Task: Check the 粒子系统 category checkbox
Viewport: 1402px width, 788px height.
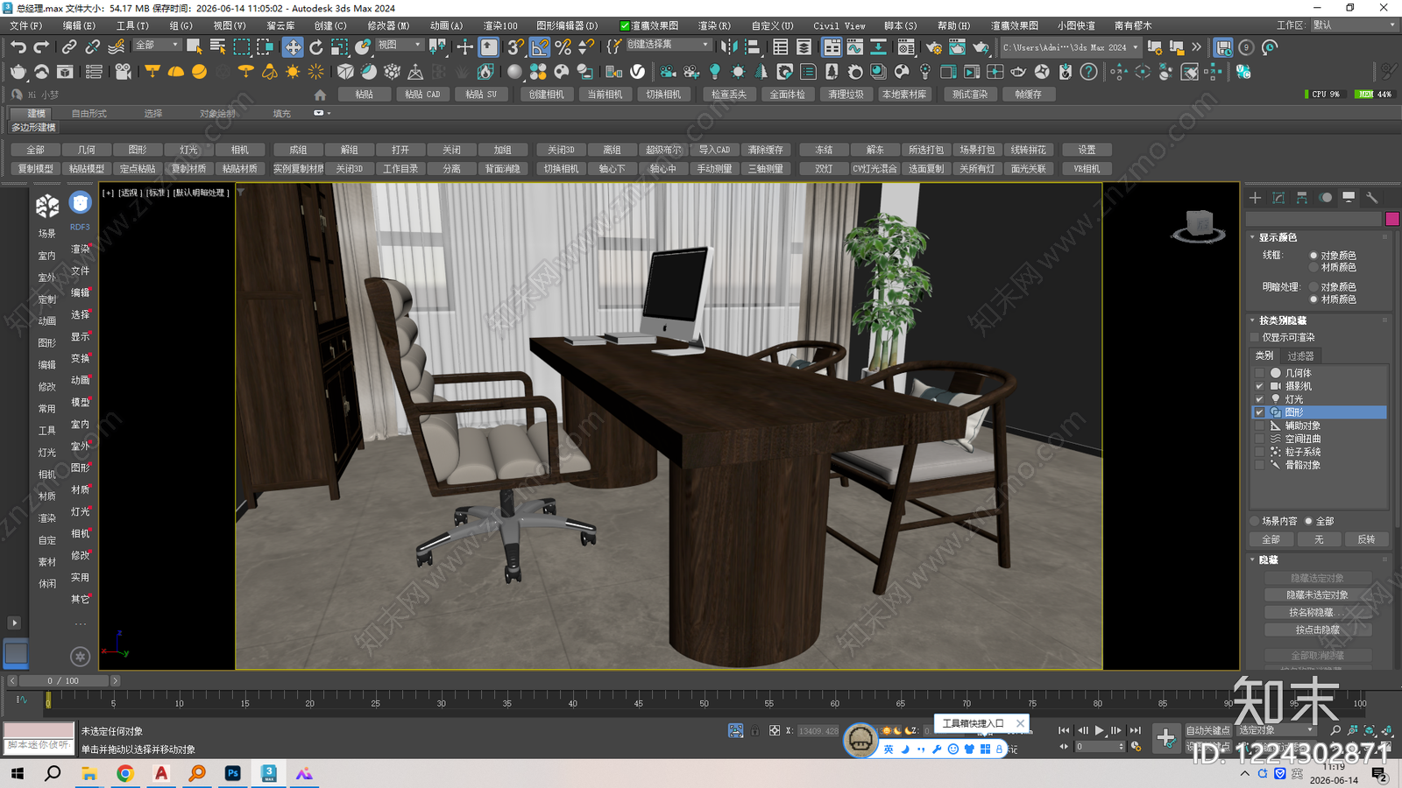Action: coord(1260,452)
